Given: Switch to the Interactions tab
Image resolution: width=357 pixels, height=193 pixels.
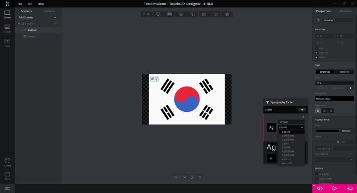Looking at the screenshot, I should point(345,11).
